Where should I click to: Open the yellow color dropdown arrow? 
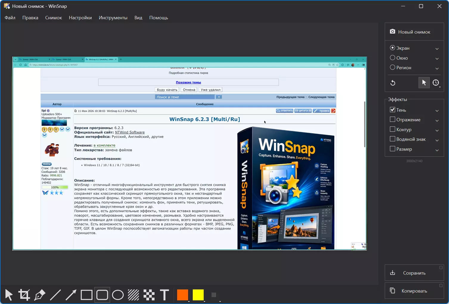[204, 301]
